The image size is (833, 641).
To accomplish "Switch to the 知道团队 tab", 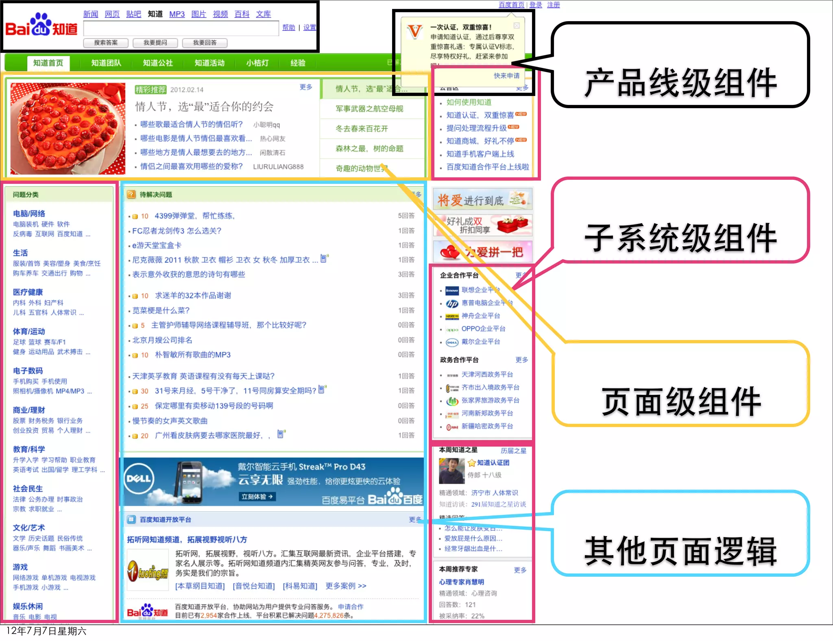I will click(x=106, y=63).
